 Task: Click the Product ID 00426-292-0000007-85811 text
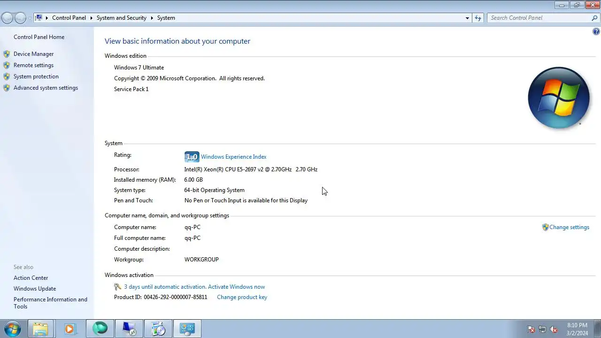tap(161, 297)
